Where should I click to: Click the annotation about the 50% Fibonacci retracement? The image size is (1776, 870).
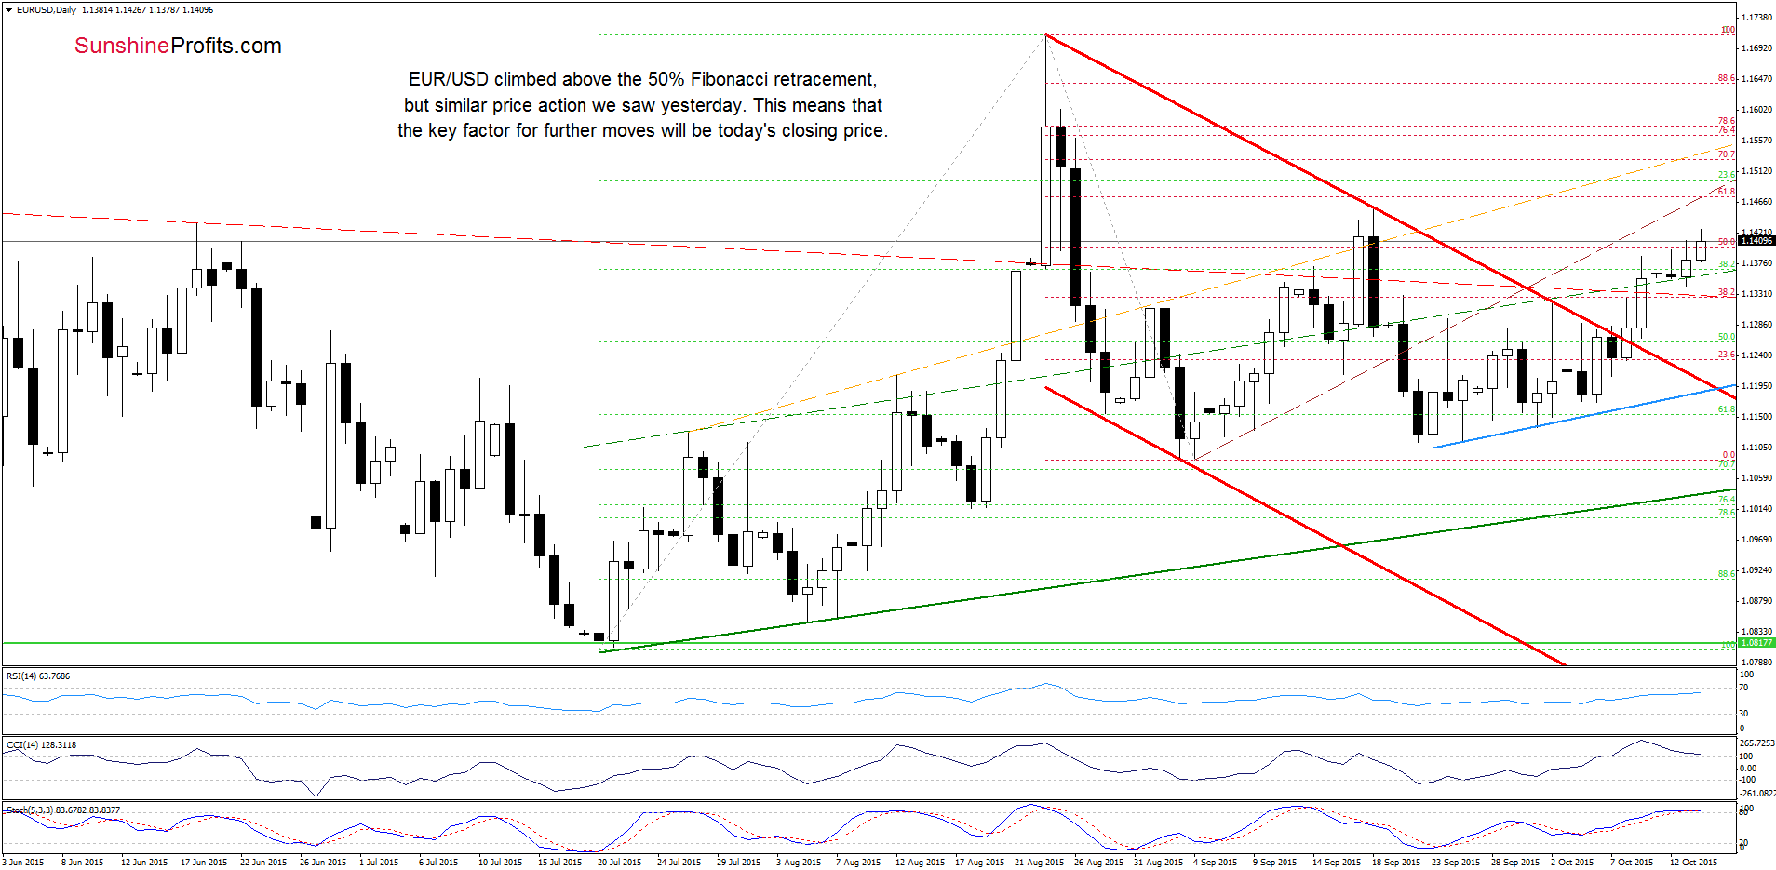point(642,105)
